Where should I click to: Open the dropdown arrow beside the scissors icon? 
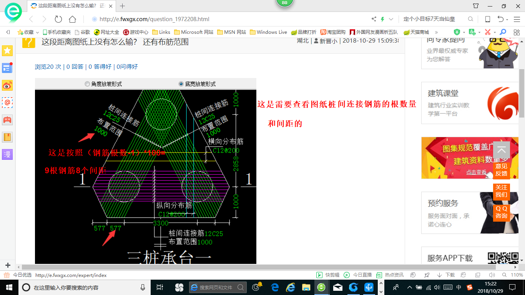495,33
